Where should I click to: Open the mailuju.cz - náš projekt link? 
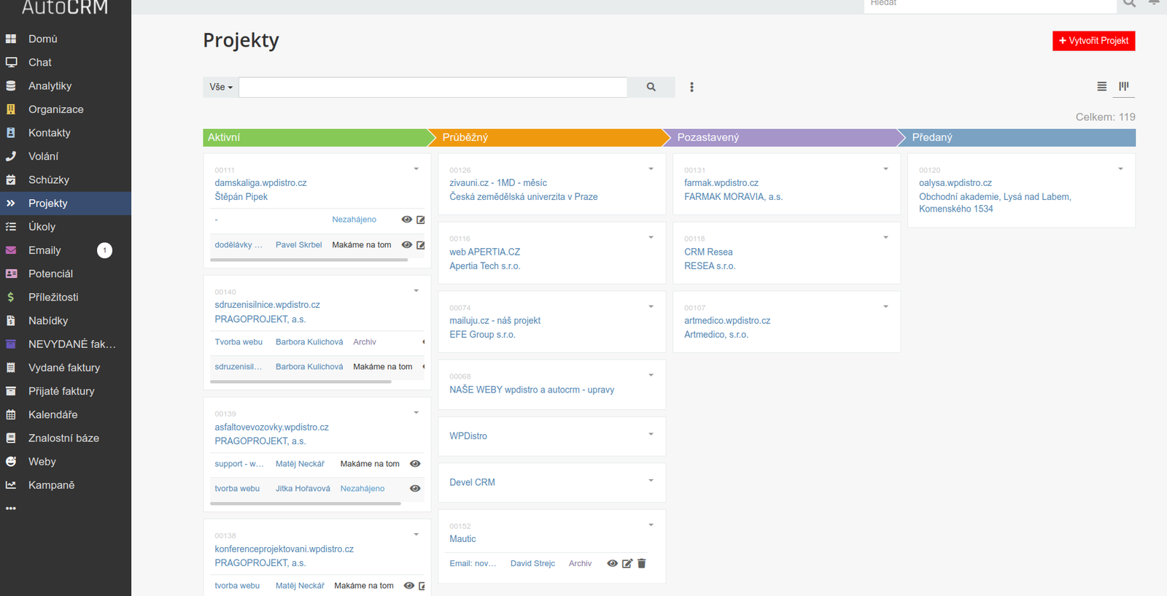point(495,320)
